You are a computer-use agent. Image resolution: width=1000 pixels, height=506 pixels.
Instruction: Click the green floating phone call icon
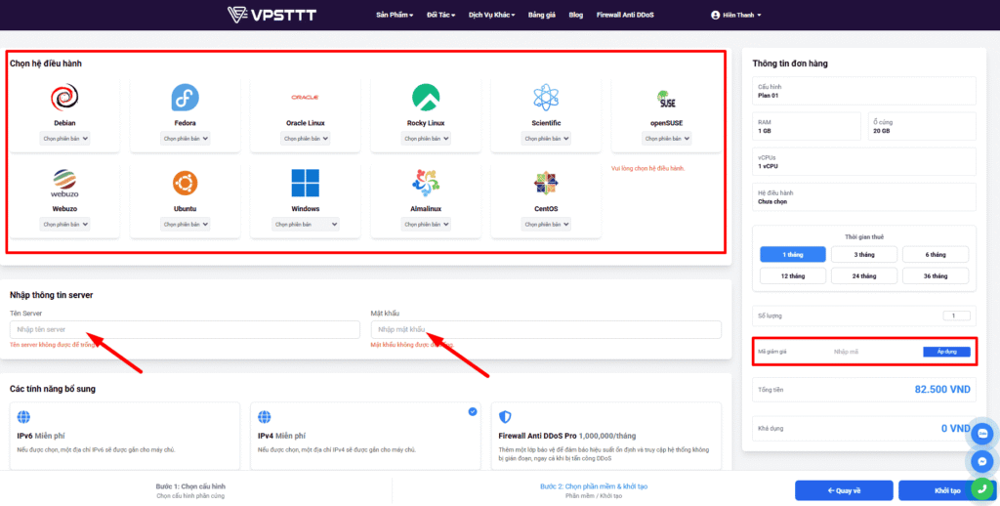pyautogui.click(x=982, y=488)
